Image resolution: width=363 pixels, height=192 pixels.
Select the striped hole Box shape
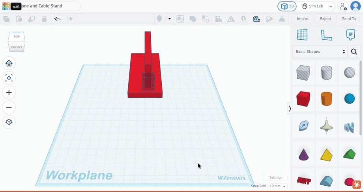303,73
